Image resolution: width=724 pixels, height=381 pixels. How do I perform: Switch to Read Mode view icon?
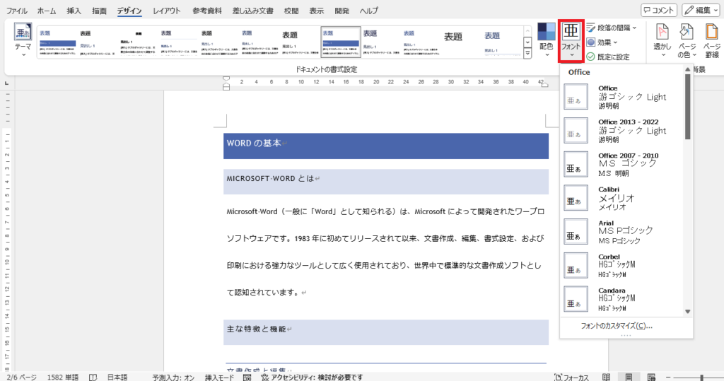[606, 377]
